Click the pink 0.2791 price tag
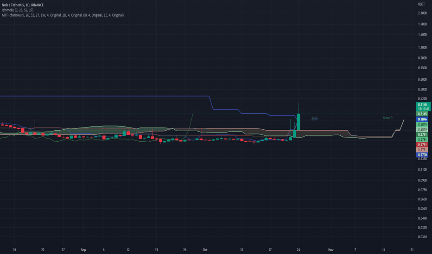This screenshot has height=254, width=432. point(422,150)
